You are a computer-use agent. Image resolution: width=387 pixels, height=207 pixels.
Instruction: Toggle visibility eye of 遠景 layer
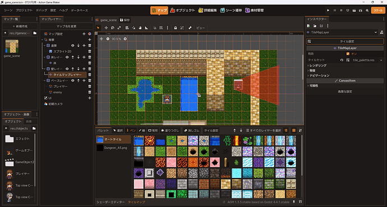pyautogui.click(x=72, y=45)
